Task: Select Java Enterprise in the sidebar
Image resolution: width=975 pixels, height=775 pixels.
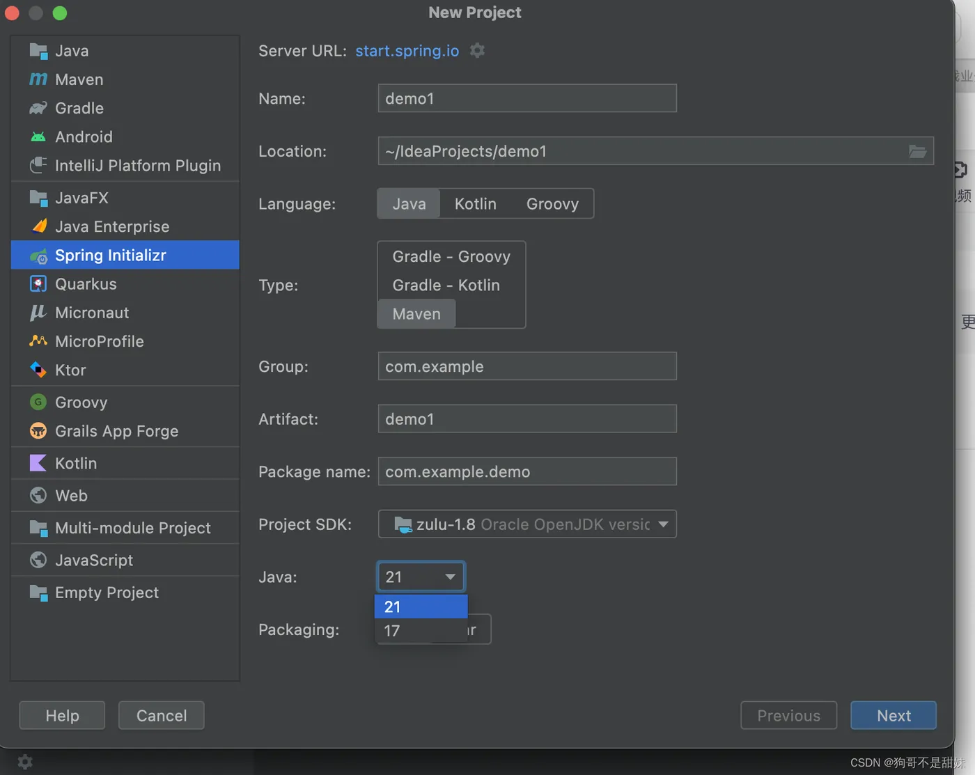Action: click(x=112, y=227)
